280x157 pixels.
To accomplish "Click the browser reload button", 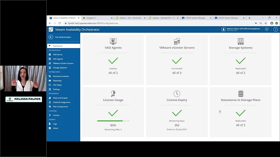I will tap(59, 23).
